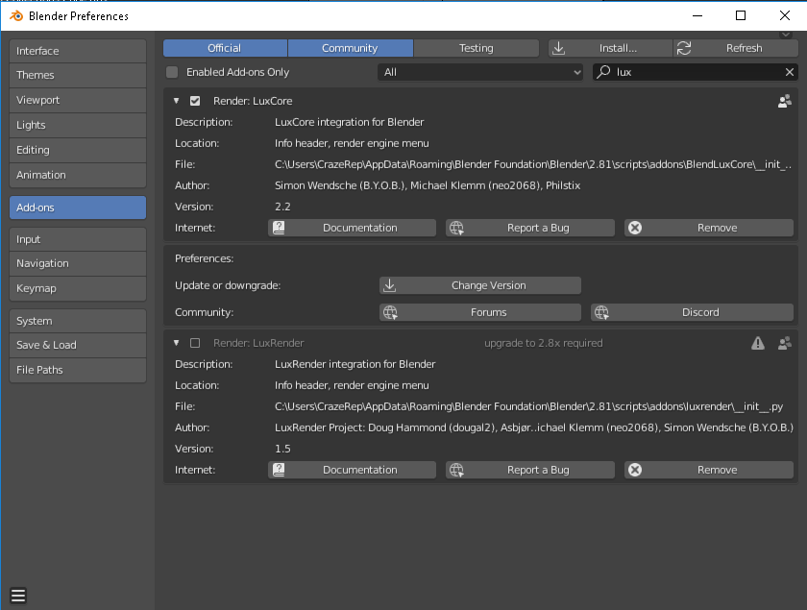Remove the LuxRender add-on
Screen dimensions: 807x610
coord(709,470)
